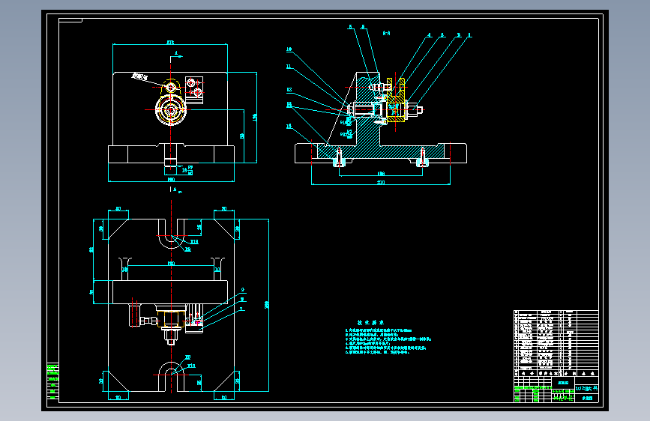
Task: Click the R19 radius label on upper slot
Action: (194, 241)
